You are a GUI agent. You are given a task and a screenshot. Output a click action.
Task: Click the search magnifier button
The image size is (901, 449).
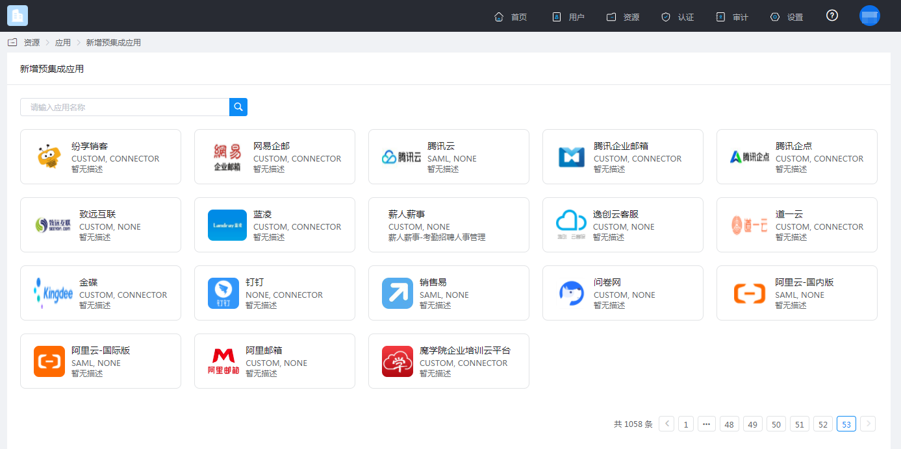pyautogui.click(x=238, y=107)
